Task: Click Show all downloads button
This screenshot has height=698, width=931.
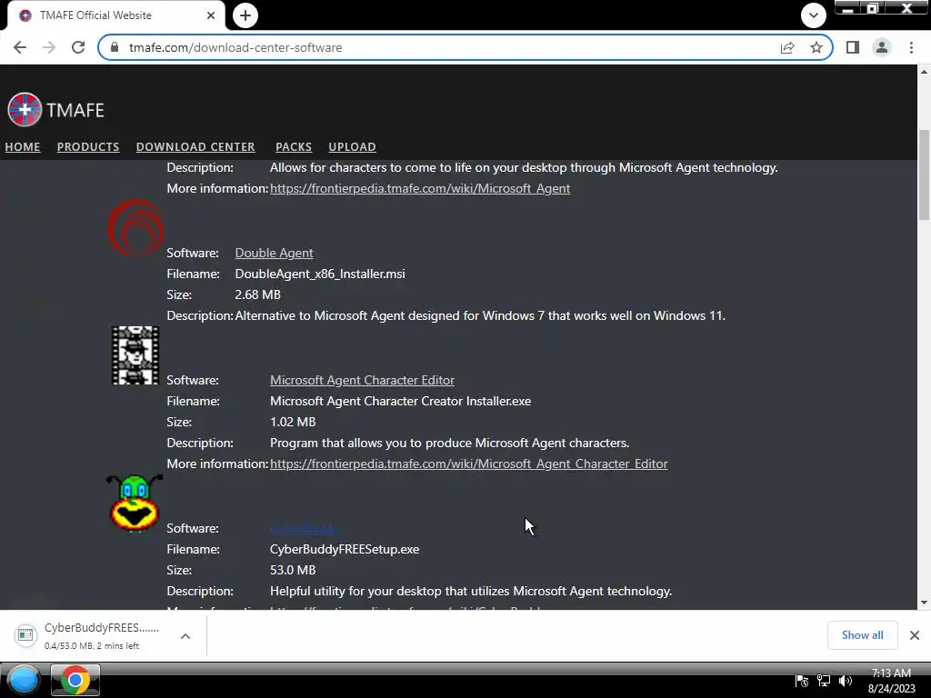Action: (x=862, y=635)
